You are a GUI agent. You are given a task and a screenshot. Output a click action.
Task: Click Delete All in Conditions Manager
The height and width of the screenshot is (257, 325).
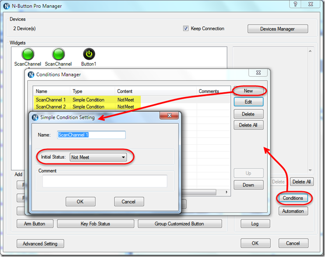248,125
